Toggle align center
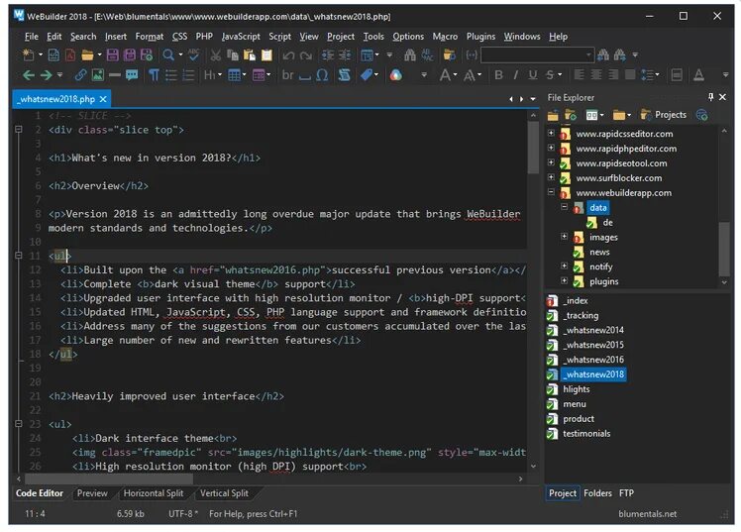Viewport: 741px width, 532px height. [x=596, y=75]
